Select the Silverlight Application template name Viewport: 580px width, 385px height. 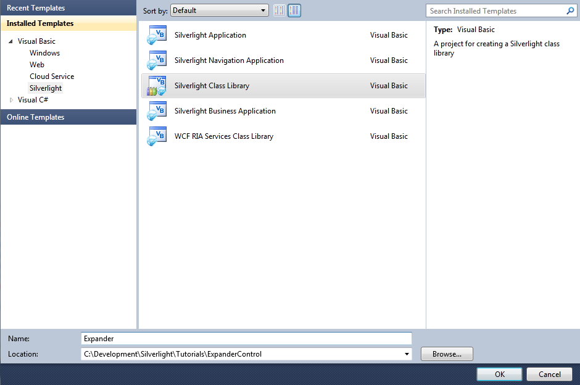tap(210, 35)
